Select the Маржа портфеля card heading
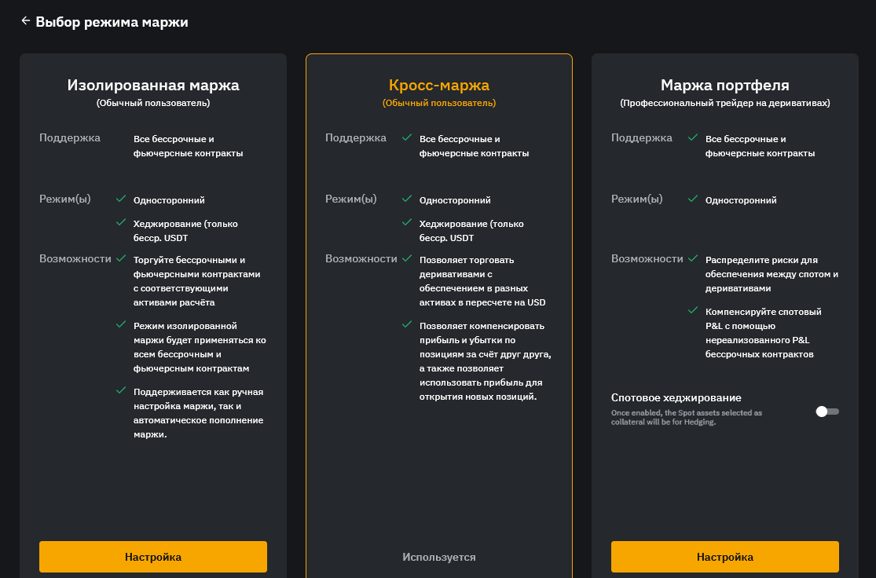Viewport: 876px width, 578px height. [x=724, y=85]
